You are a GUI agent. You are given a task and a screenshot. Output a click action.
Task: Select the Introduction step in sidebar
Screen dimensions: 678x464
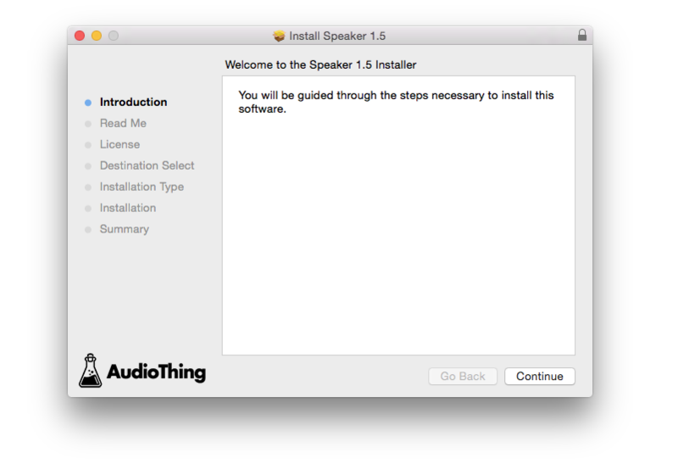133,102
